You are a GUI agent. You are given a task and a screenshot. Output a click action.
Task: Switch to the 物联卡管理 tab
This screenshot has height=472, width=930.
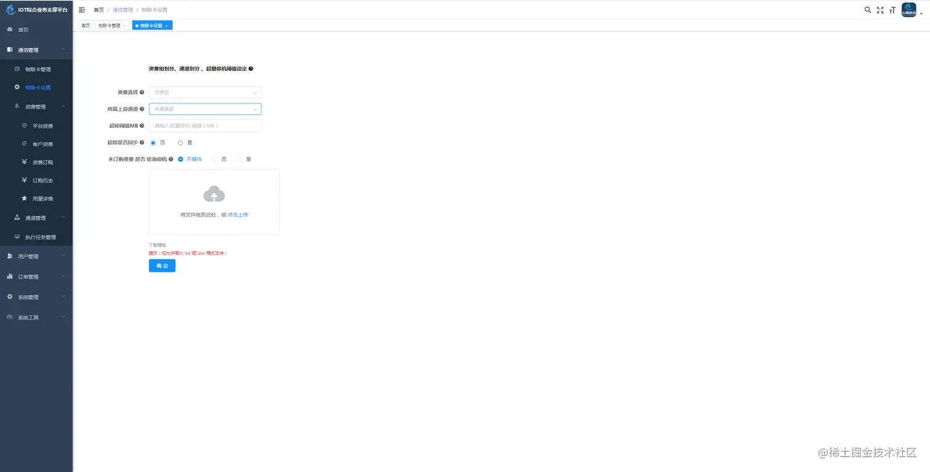109,25
